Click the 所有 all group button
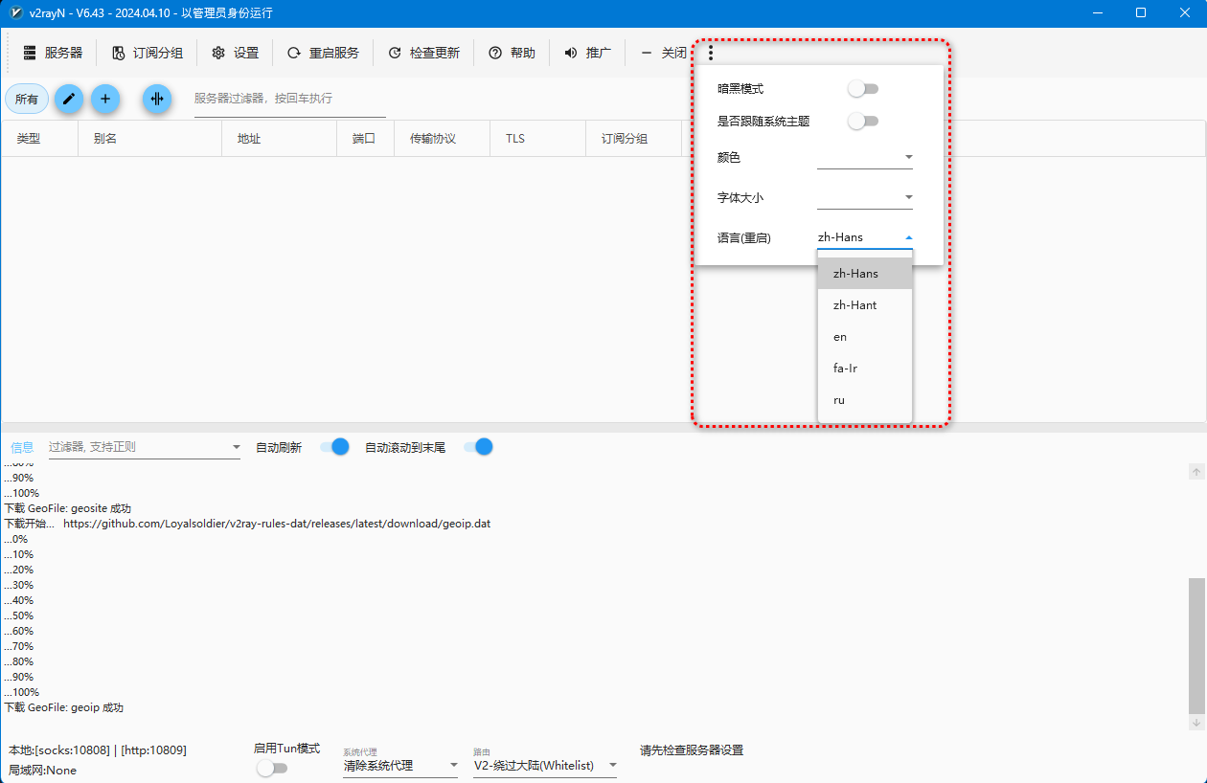 [27, 99]
